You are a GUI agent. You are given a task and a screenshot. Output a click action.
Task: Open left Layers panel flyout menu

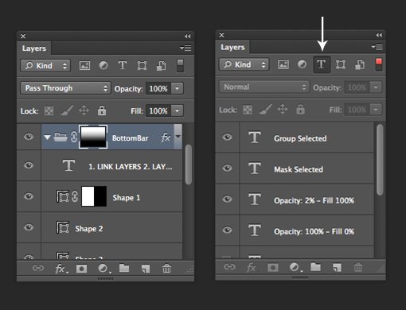(x=185, y=48)
